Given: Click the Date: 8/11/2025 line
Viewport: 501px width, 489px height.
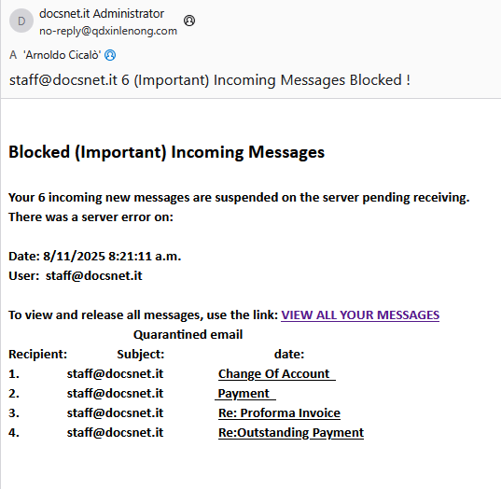Looking at the screenshot, I should coord(94,257).
